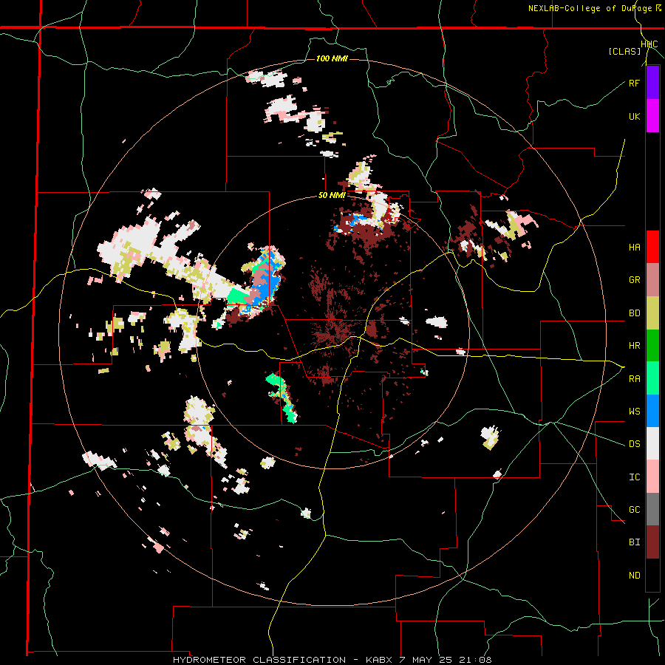Image resolution: width=665 pixels, height=665 pixels.
Task: Click the WS legend label
Action: click(634, 411)
